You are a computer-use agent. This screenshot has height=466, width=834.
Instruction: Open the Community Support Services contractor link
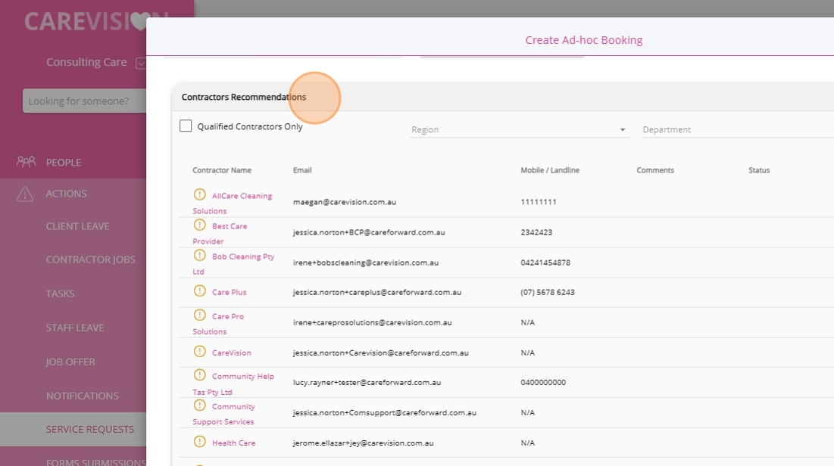[233, 407]
